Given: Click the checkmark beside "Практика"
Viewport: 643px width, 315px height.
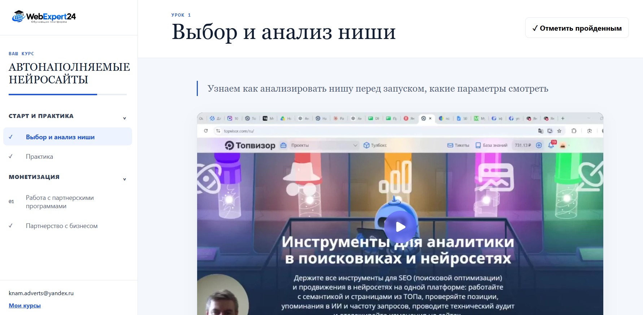Looking at the screenshot, I should tap(11, 157).
